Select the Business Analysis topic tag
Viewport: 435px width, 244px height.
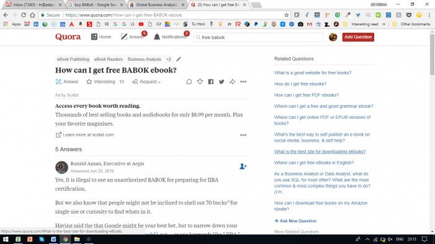click(144, 59)
